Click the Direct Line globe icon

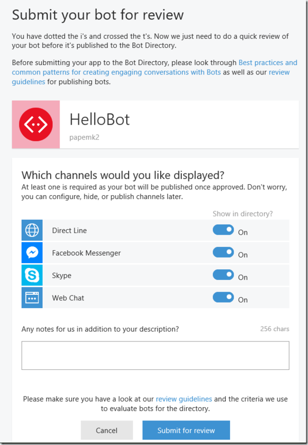click(32, 230)
